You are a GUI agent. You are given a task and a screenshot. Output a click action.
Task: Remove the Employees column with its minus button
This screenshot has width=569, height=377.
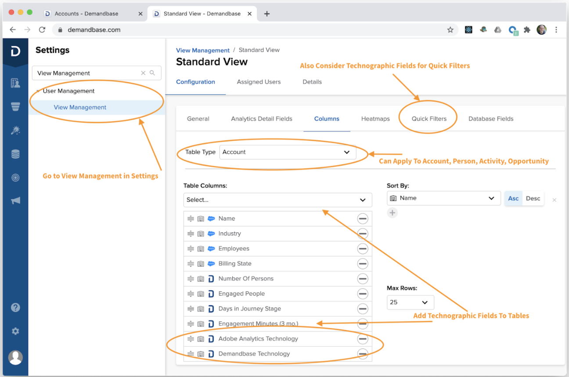pos(363,249)
